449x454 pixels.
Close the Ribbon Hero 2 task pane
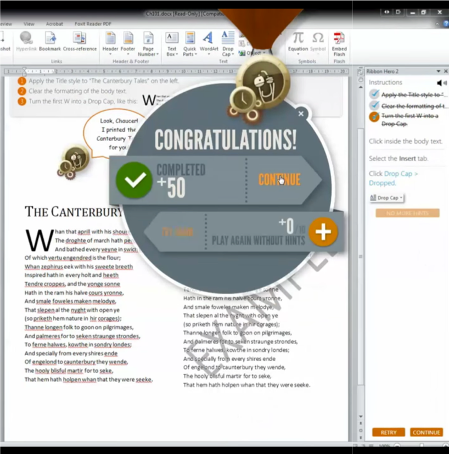[x=446, y=71]
